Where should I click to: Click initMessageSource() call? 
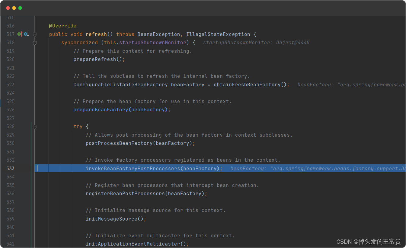pos(115,219)
